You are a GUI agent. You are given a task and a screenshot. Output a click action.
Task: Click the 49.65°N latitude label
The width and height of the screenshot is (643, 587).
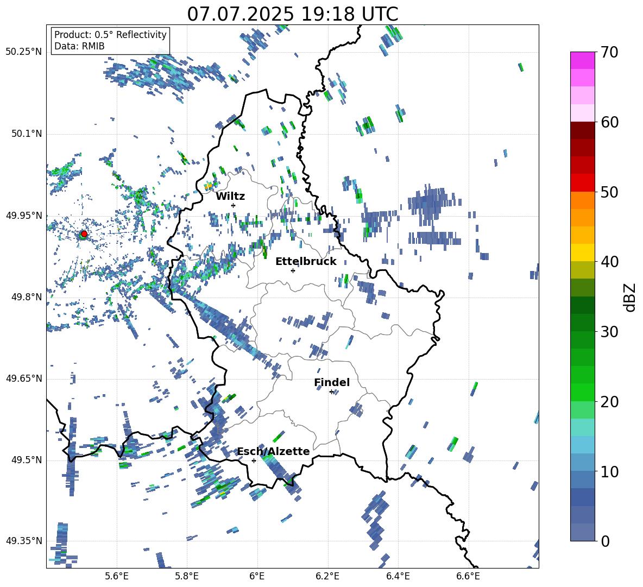[24, 378]
